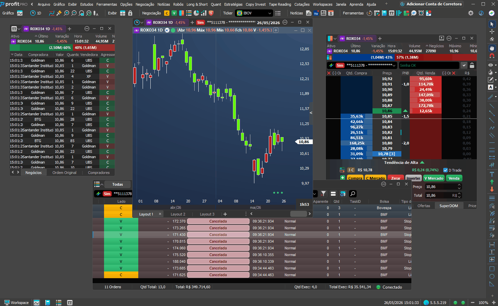Click the settings gear icon in top toolbar
This screenshot has height=306, width=498.
click(x=471, y=13)
